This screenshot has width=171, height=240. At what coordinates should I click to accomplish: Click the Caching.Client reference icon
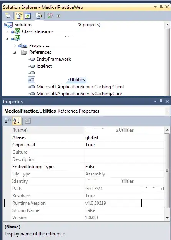(x=32, y=87)
